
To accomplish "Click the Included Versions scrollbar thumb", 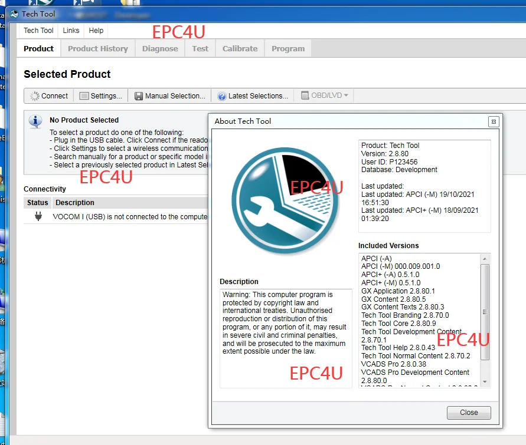I will (485, 312).
